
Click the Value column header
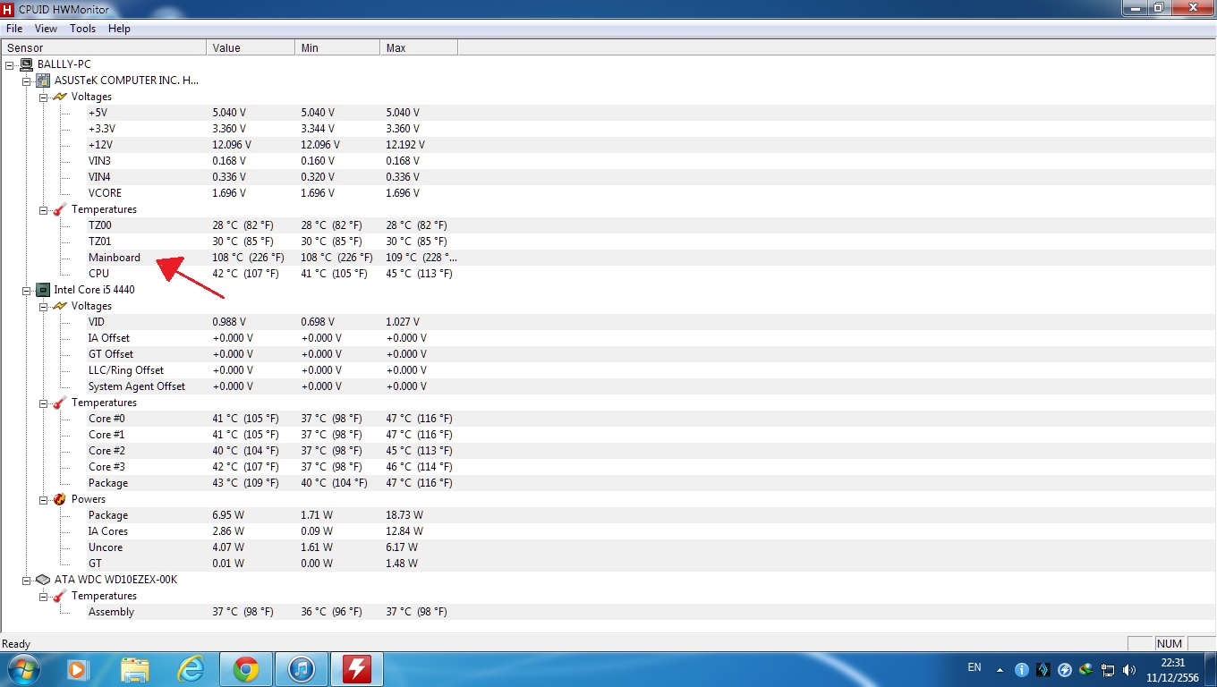coord(251,47)
